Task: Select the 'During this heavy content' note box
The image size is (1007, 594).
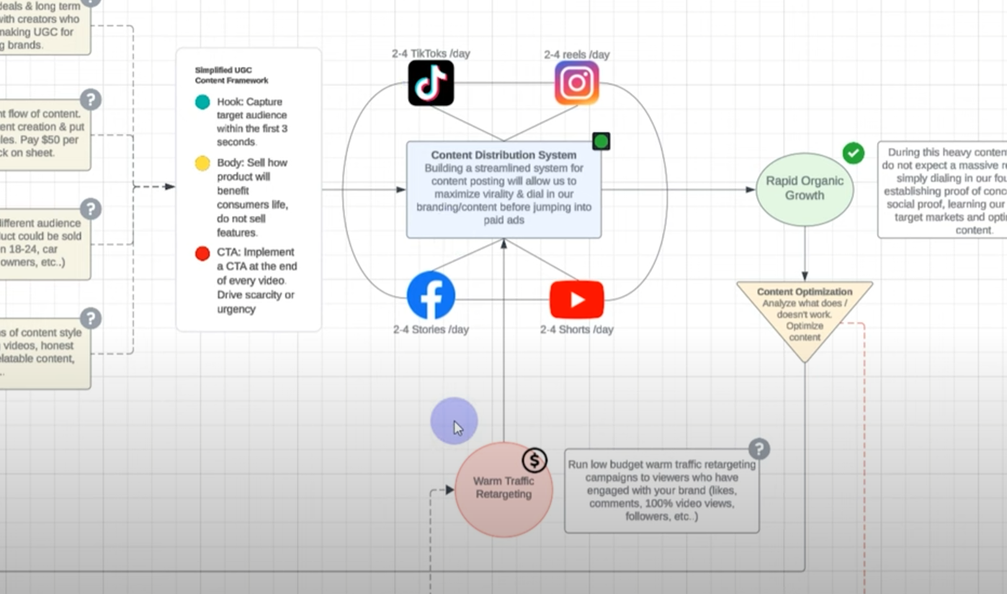Action: pyautogui.click(x=942, y=189)
